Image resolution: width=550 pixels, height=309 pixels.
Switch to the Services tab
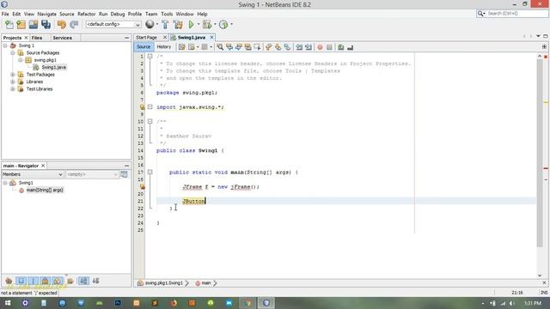pos(63,38)
